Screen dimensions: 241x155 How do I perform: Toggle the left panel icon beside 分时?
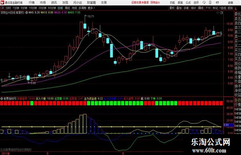tap(2, 8)
